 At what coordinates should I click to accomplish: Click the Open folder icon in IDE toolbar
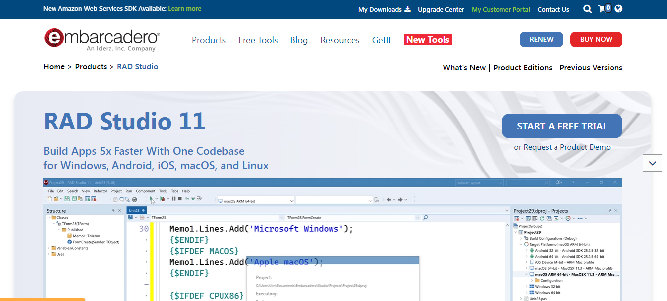[56, 199]
